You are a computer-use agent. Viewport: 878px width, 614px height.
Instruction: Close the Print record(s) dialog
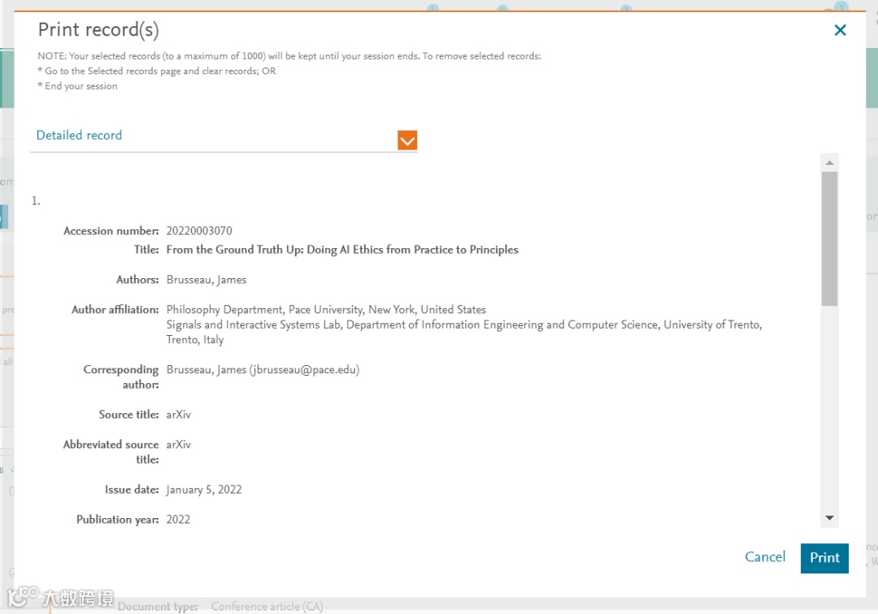pyautogui.click(x=840, y=30)
